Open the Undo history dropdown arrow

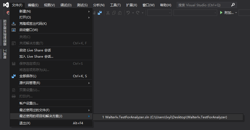(133, 13)
